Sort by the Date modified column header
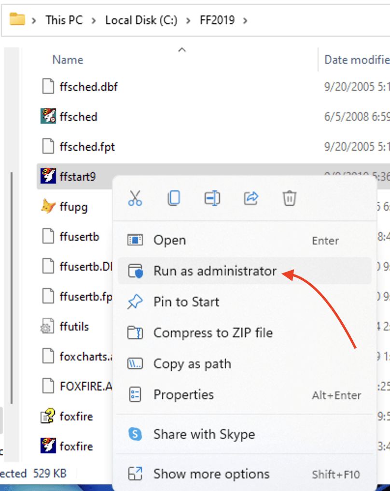This screenshot has width=390, height=491. (357, 60)
